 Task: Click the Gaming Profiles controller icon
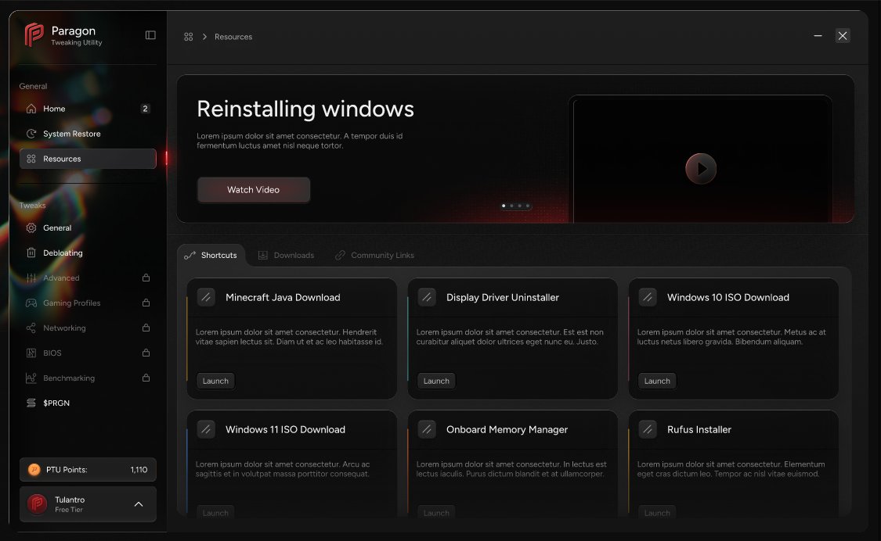(x=31, y=303)
